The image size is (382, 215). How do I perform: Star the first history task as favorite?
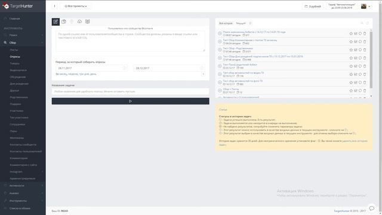pyautogui.click(x=351, y=33)
